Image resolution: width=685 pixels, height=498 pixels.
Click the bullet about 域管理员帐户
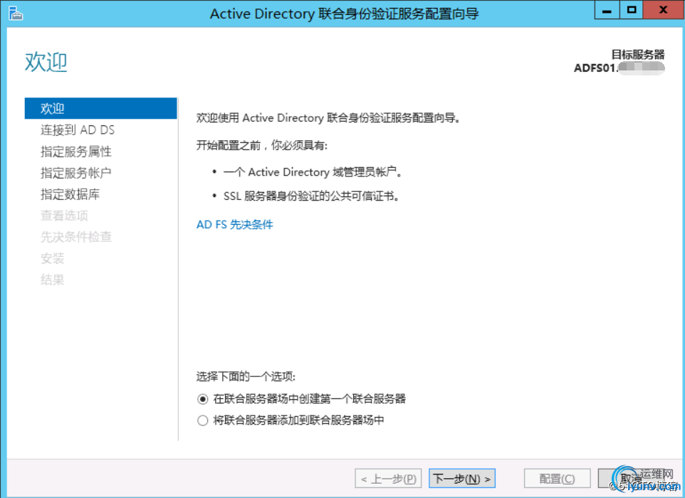coord(313,172)
